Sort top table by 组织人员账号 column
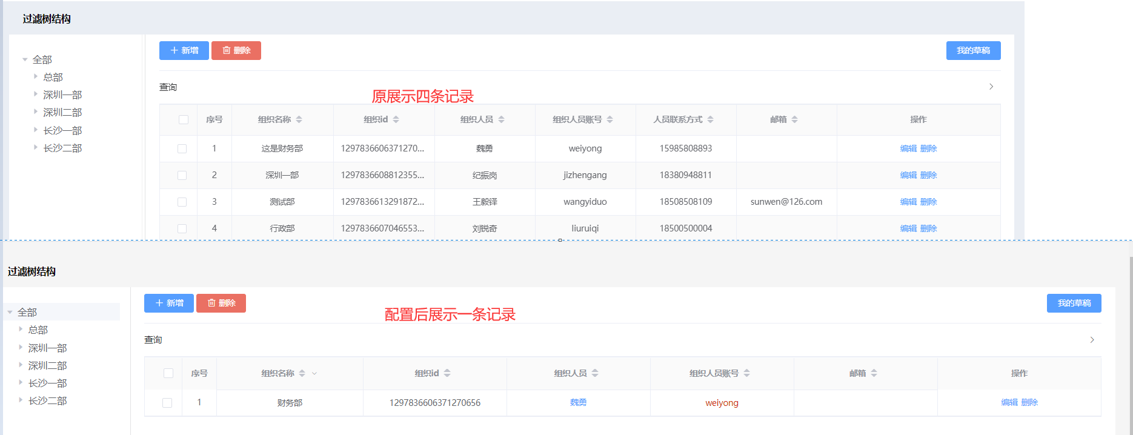The image size is (1133, 435). [x=610, y=120]
